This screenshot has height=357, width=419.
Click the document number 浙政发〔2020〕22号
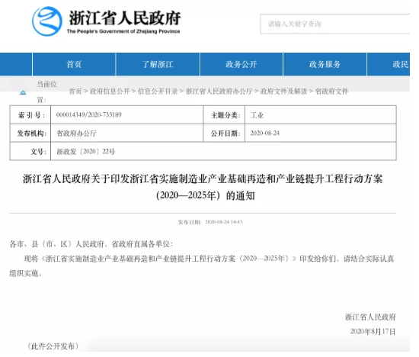tap(86, 152)
